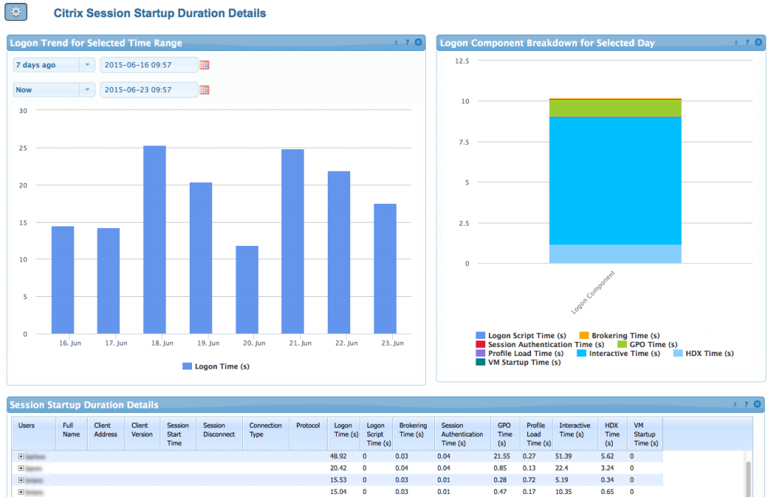Expand the row with logon time 20.42
Viewport: 768px width, 497px height.
pyautogui.click(x=20, y=468)
